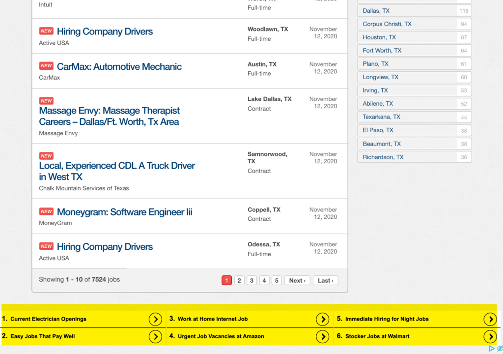Click the arrow icon beside Urgent Job Vacancies at Amazon
This screenshot has height=354, width=503.
[x=322, y=336]
